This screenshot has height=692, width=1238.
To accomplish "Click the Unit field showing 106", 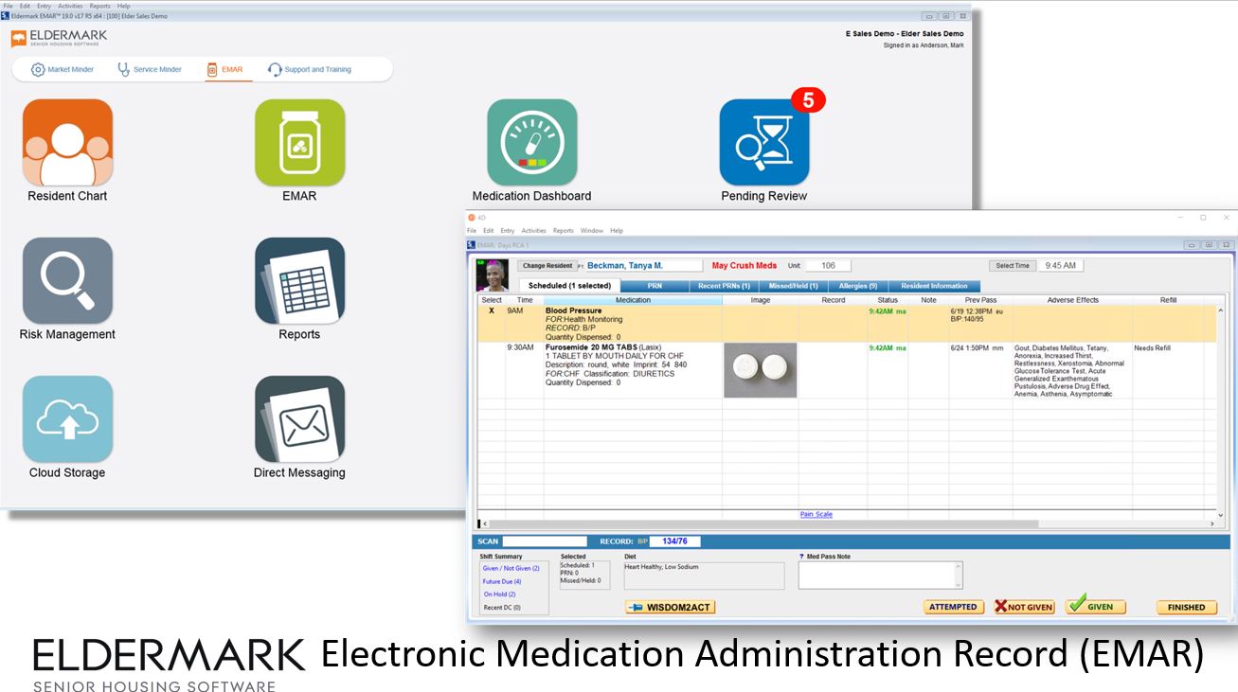I will pyautogui.click(x=828, y=266).
